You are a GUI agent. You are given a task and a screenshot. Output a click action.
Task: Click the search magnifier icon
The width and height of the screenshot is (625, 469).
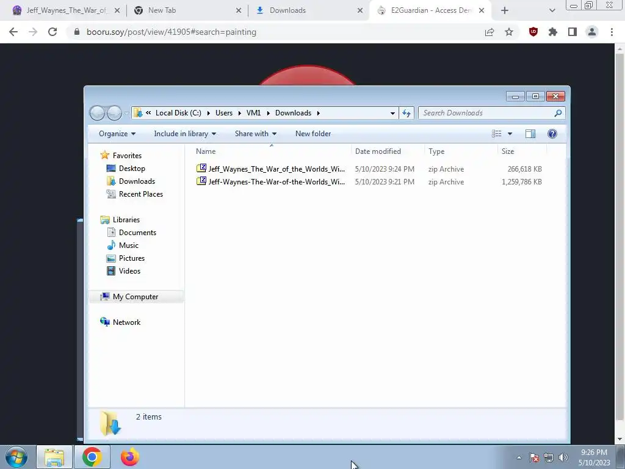(x=558, y=113)
